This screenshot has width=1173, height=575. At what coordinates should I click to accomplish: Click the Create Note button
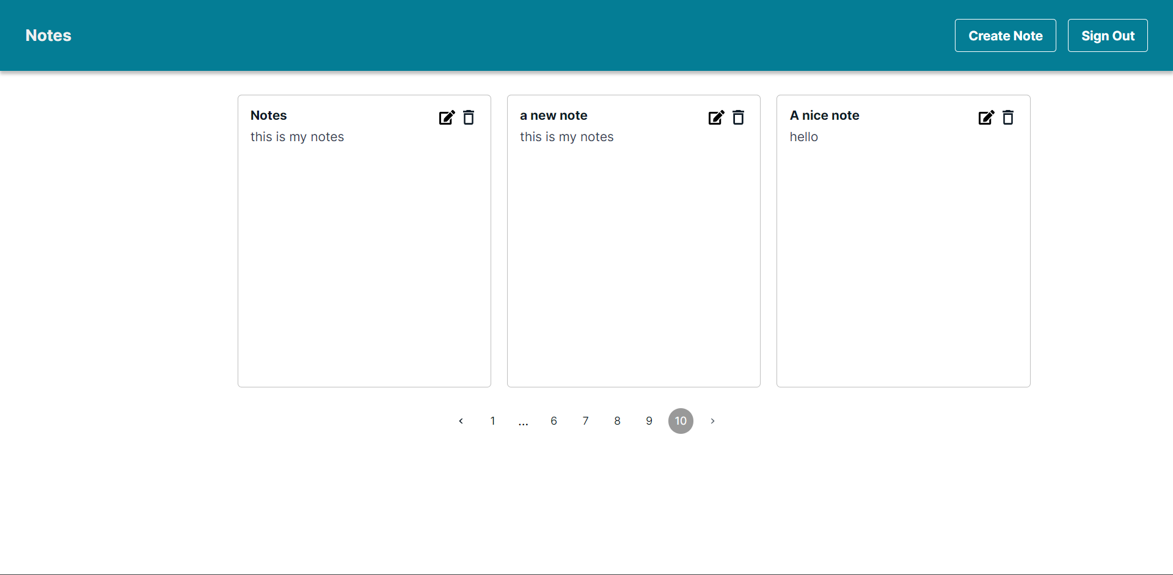coord(1005,35)
